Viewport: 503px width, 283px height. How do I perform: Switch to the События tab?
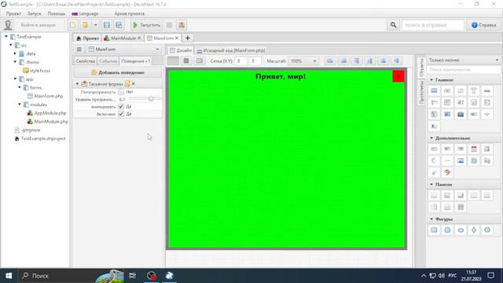pos(108,61)
